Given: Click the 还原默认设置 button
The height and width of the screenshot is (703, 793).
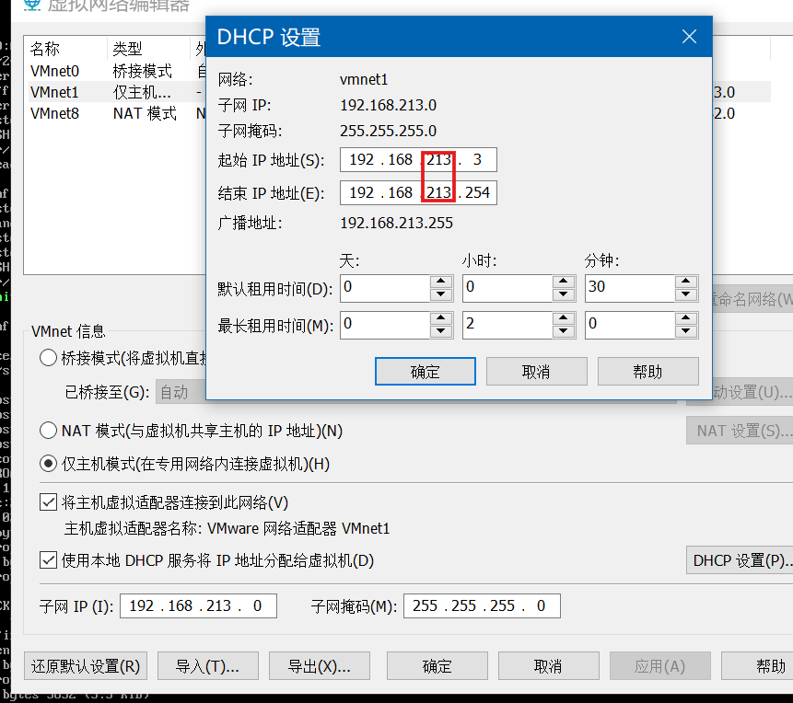Looking at the screenshot, I should click(x=86, y=666).
